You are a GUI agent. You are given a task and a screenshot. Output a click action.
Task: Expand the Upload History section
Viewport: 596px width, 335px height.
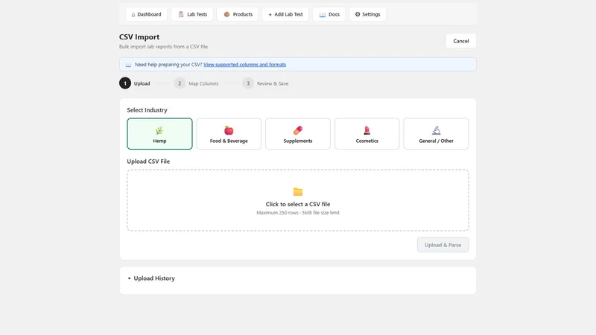[151, 278]
